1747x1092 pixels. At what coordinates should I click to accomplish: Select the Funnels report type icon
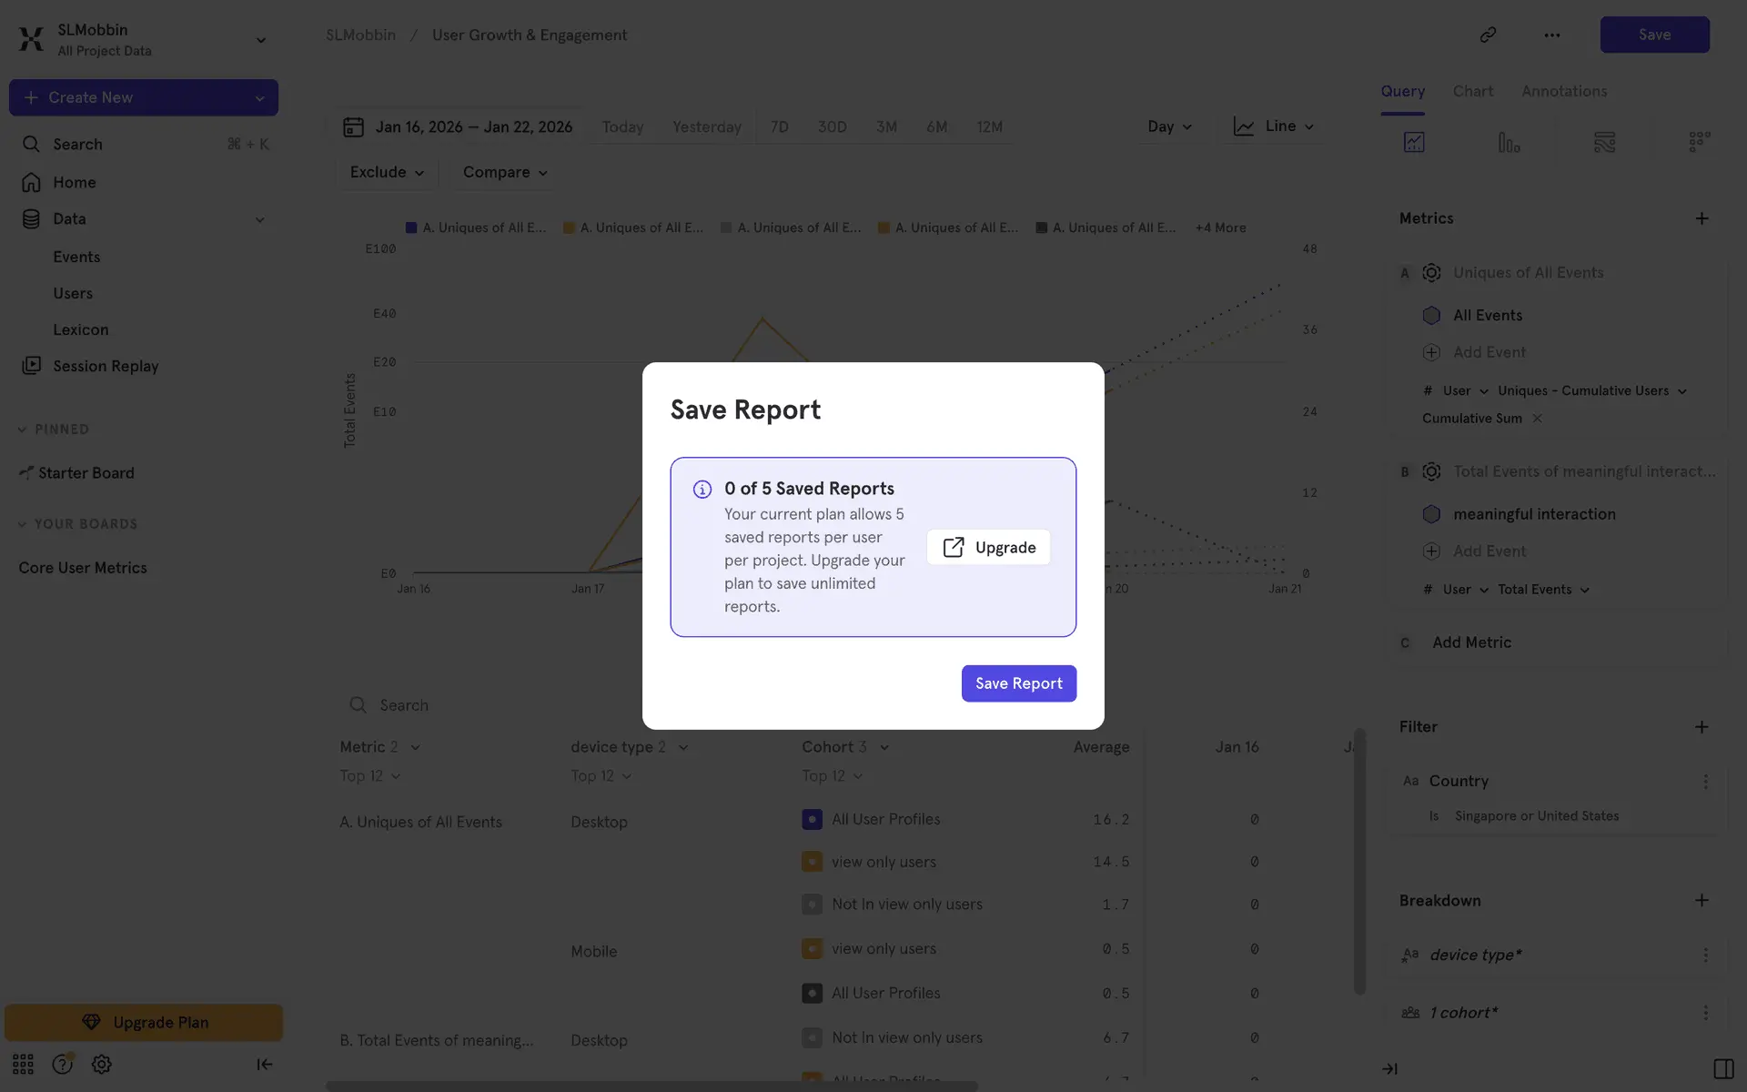click(x=1509, y=142)
